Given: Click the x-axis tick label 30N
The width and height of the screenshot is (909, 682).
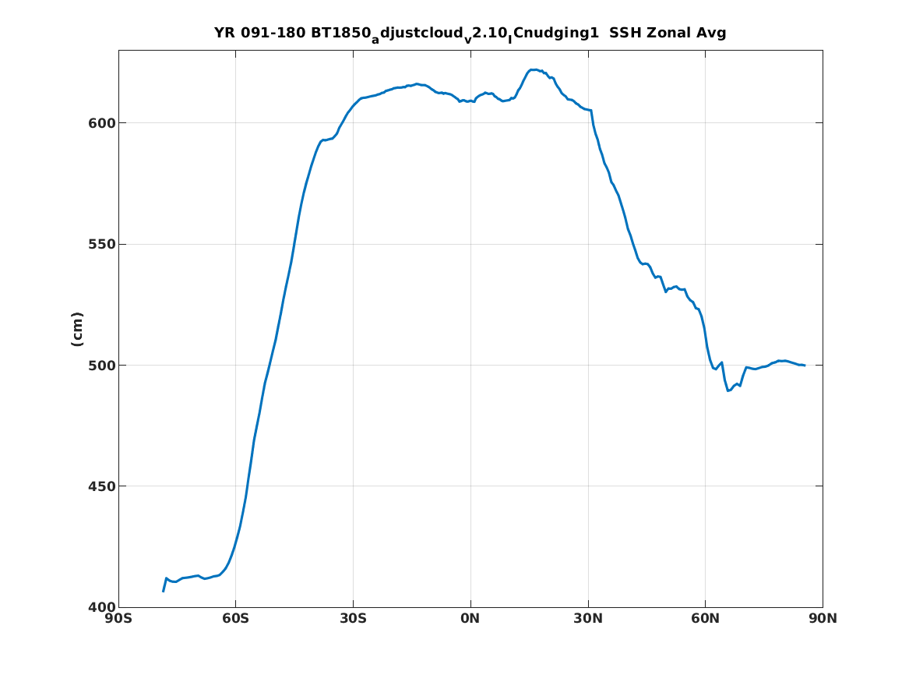Looking at the screenshot, I should [x=588, y=619].
